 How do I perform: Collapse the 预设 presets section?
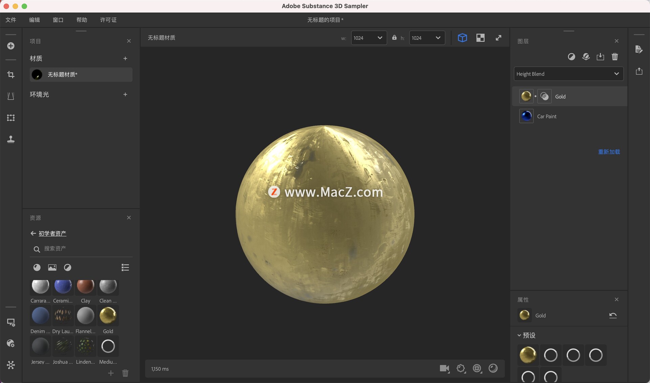(520, 335)
